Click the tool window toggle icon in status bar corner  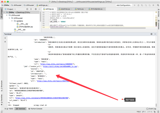2,112
